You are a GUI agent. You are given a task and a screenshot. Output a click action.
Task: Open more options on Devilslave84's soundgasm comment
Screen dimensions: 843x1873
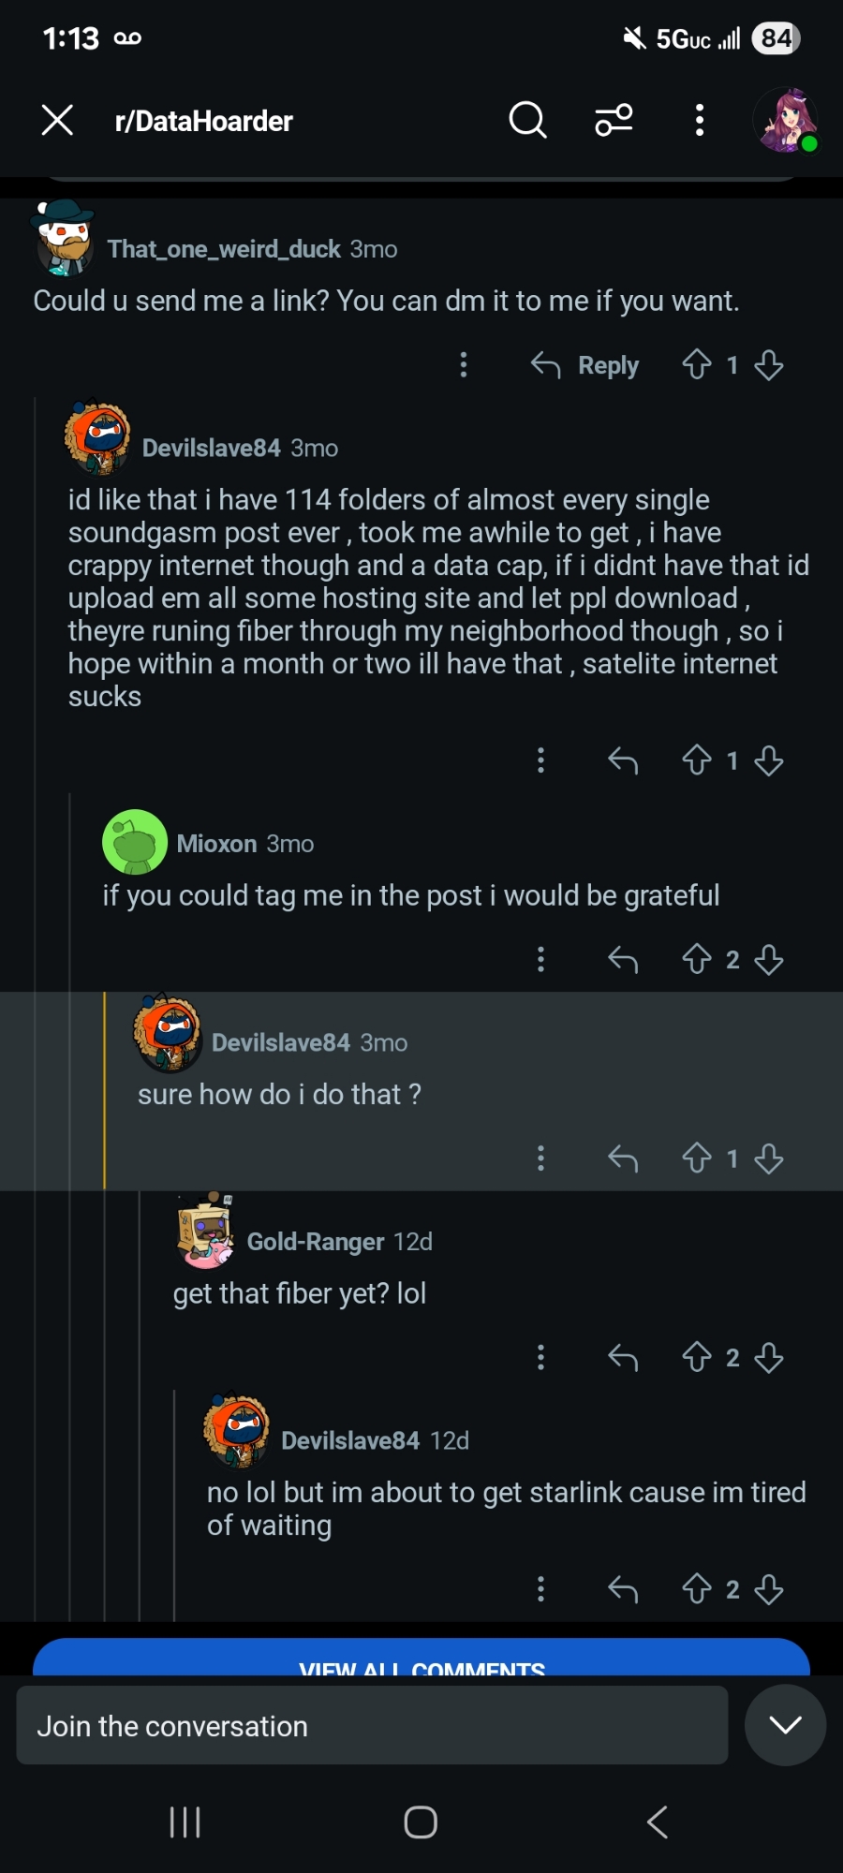(x=540, y=760)
